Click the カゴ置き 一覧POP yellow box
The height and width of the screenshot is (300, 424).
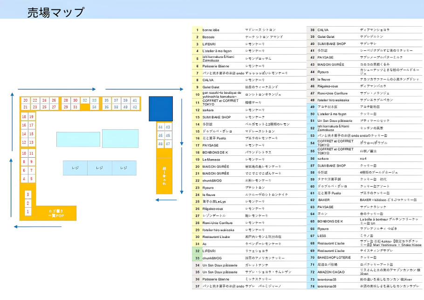(x=56, y=213)
